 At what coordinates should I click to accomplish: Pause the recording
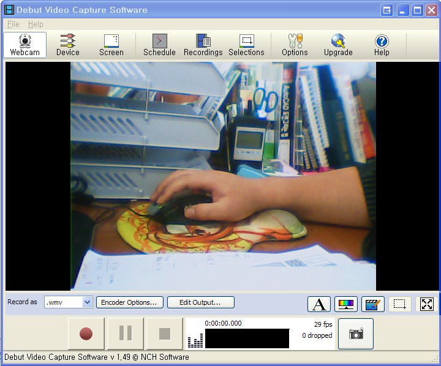126,334
